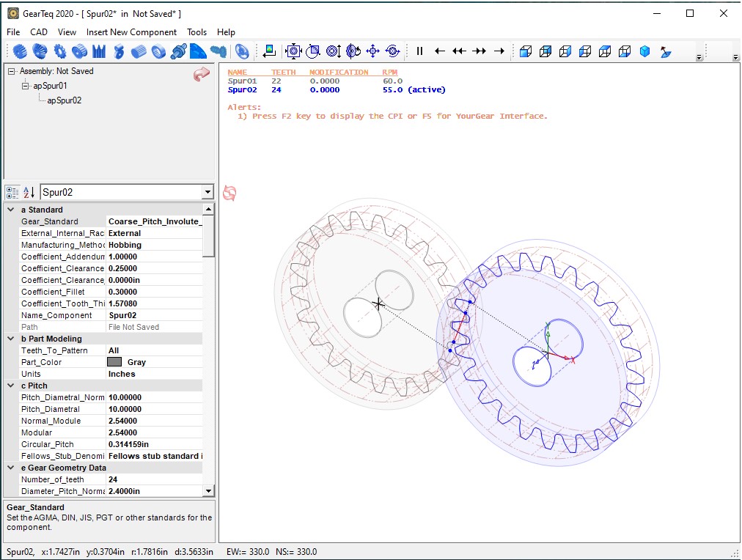Click the double right arrow animation button
Viewport: 742px width, 560px height.
point(480,51)
